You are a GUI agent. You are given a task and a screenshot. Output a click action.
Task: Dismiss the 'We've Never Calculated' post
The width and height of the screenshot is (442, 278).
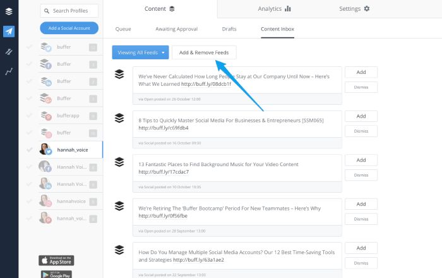point(361,87)
